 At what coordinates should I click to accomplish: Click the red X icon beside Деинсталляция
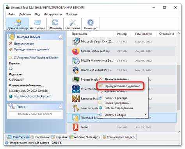11,43
